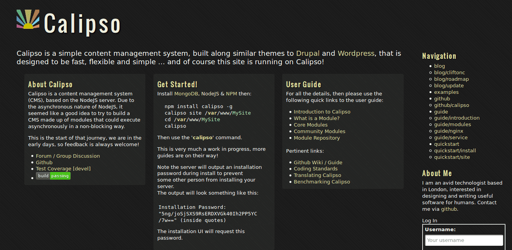Click the About Me heading
The width and height of the screenshot is (512, 250).
[x=437, y=173]
